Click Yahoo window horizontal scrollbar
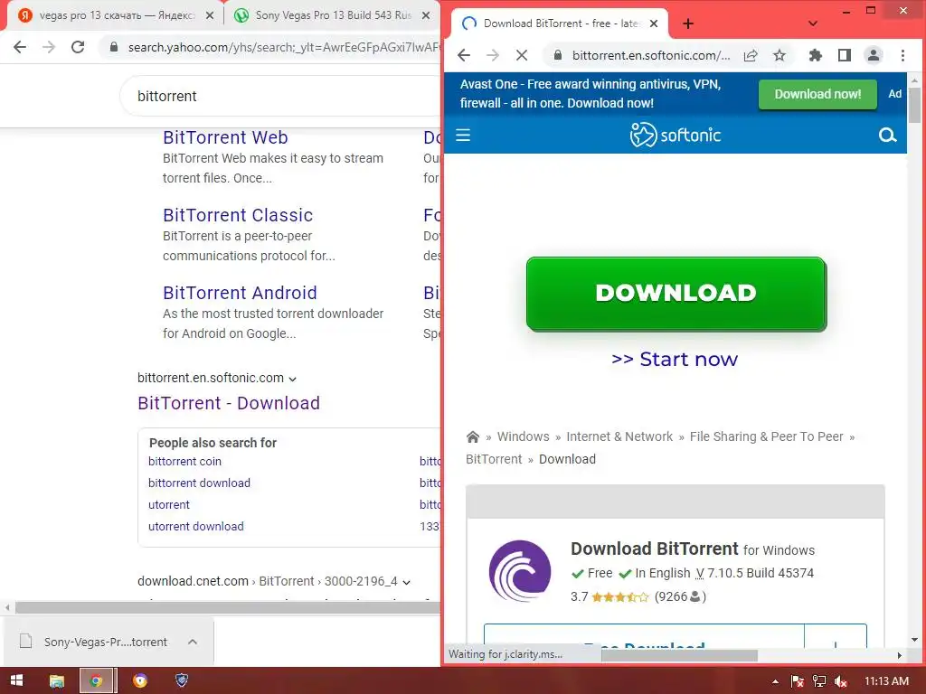The image size is (926, 694). point(227,607)
